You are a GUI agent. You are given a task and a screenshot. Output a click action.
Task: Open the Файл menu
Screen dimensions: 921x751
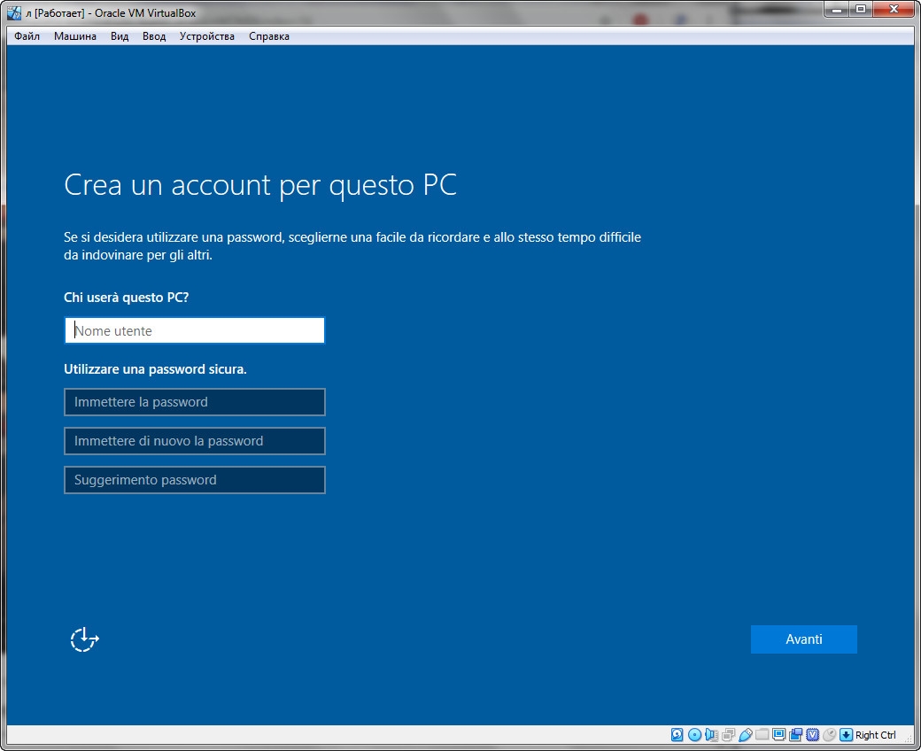27,36
